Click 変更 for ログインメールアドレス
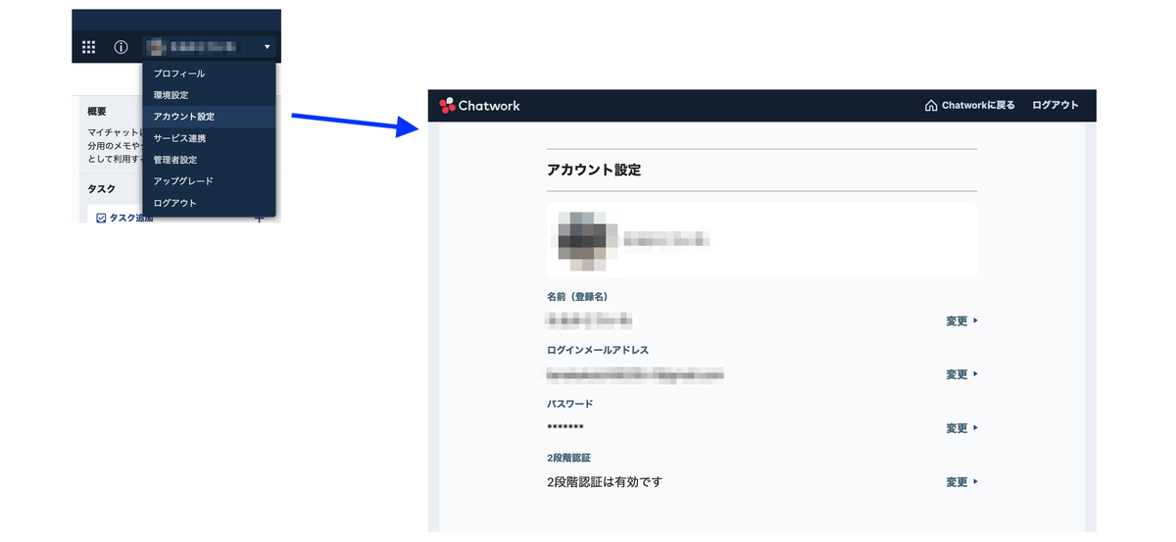Screen dimensions: 1176x542 (x=961, y=374)
